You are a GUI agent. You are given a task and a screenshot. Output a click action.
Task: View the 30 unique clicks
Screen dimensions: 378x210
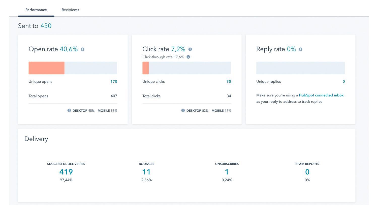pos(229,82)
